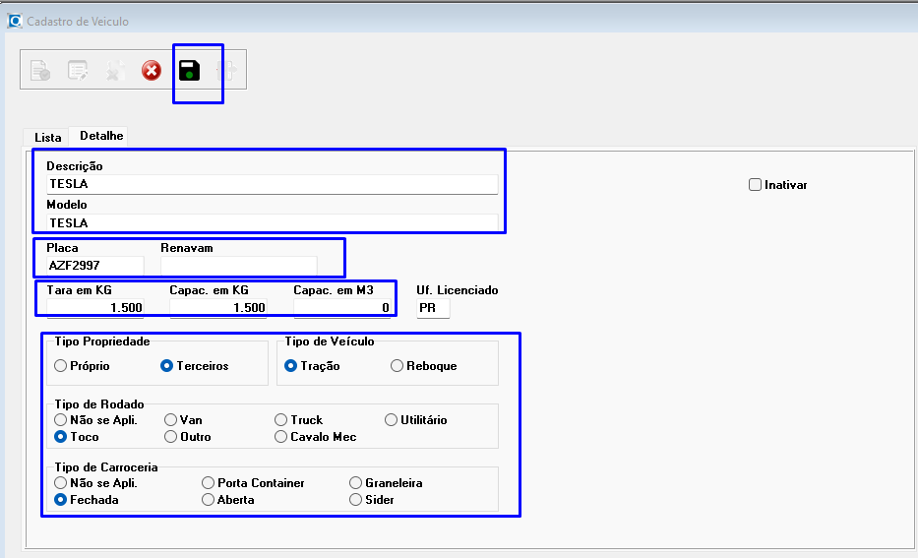Screen dimensions: 918x558
Task: Pick Cavalo Mec wheel type
Action: [281, 437]
